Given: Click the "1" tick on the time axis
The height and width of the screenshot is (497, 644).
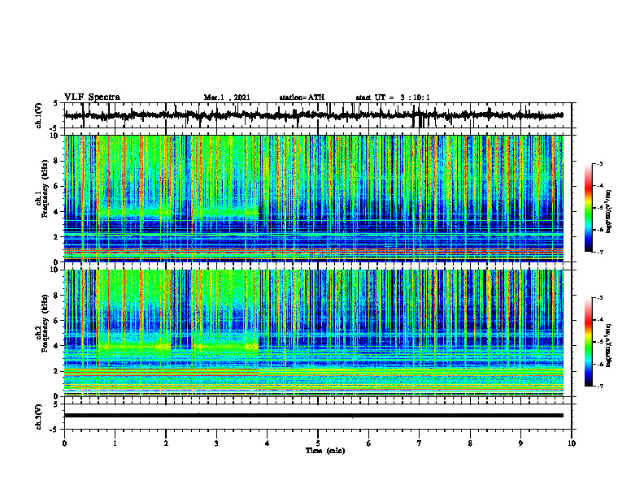Looking at the screenshot, I should pos(115,443).
